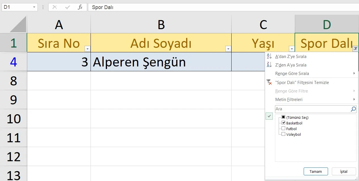Click the funnel filter icon on Spor Dalı header
The width and height of the screenshot is (359, 181).
355,48
